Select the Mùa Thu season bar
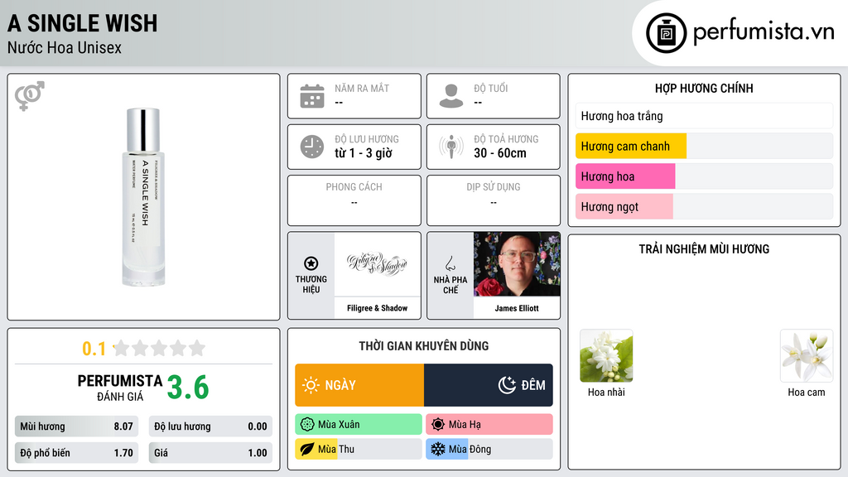 pos(359,449)
